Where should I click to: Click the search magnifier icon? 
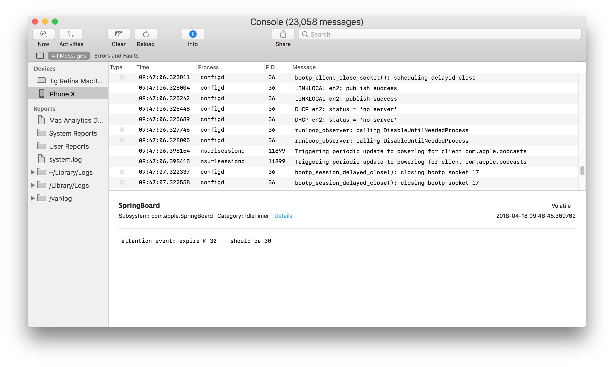[x=305, y=34]
